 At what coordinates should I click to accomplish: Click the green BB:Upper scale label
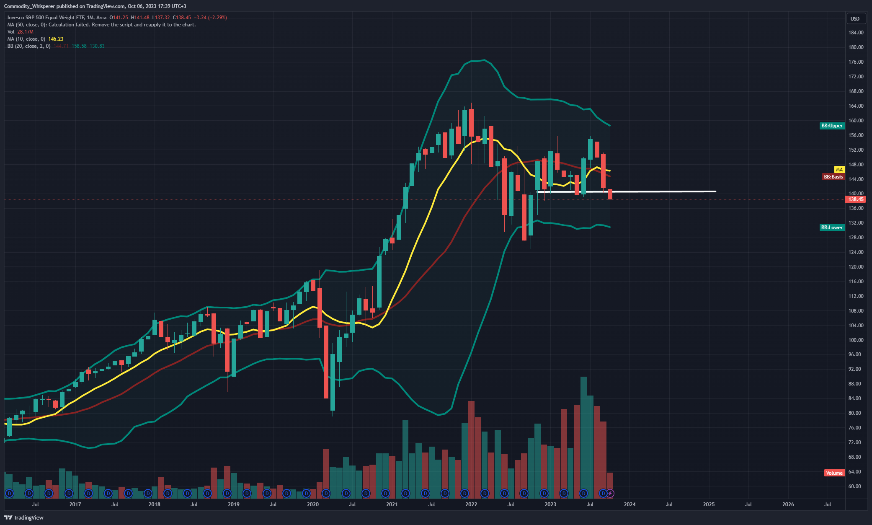831,126
